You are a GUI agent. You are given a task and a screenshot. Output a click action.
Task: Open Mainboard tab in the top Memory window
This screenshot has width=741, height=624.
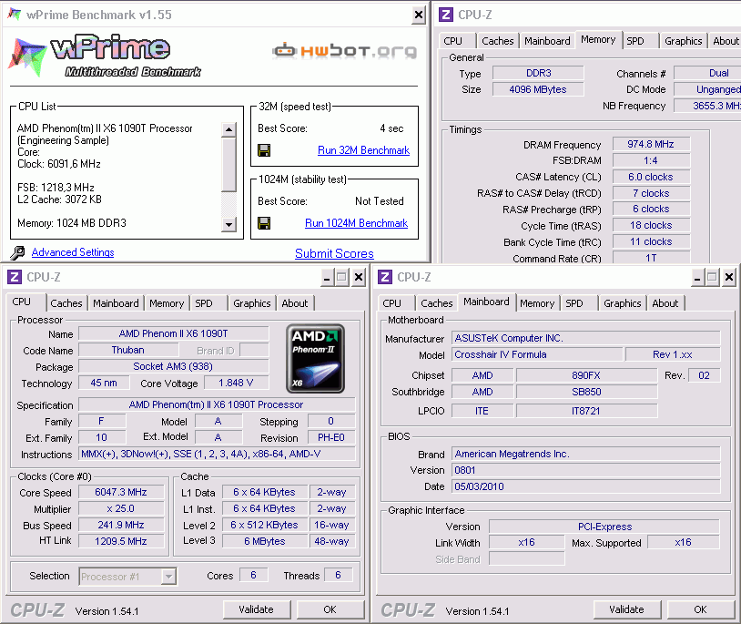click(x=547, y=41)
